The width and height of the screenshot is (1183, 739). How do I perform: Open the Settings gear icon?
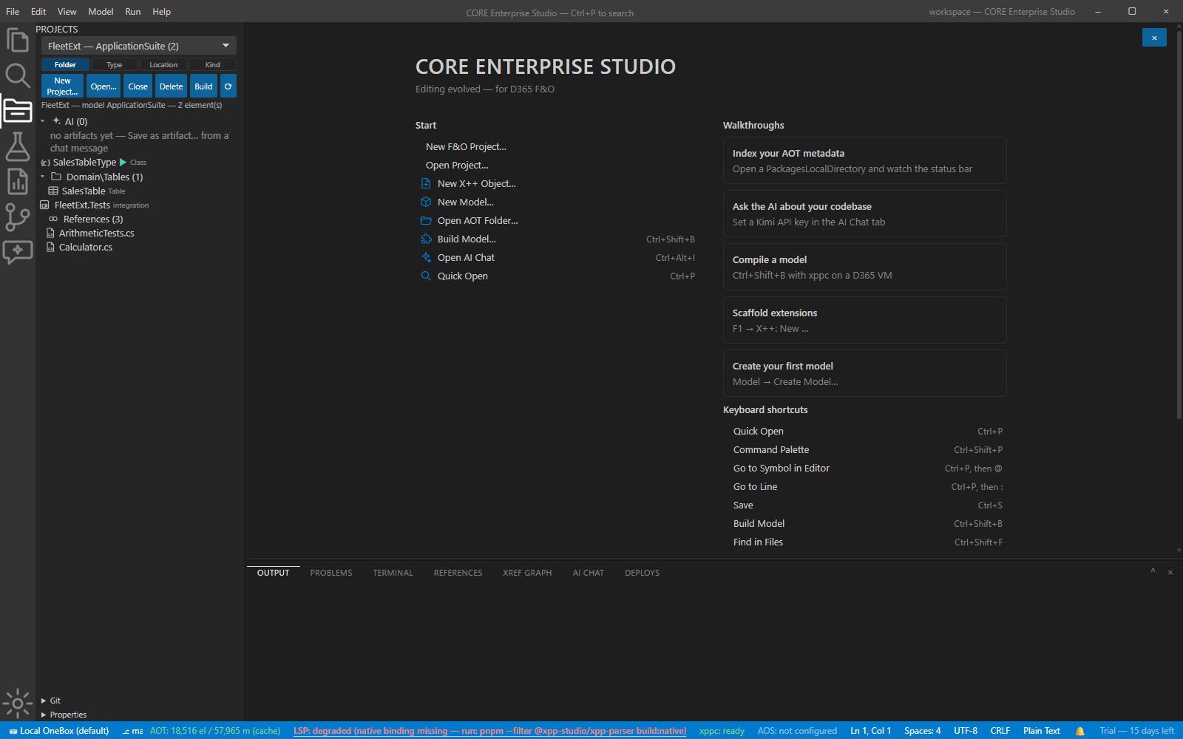pyautogui.click(x=18, y=704)
